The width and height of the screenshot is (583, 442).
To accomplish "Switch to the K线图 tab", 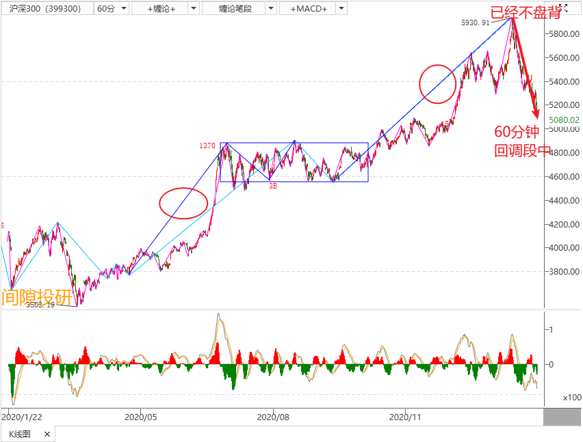I will point(20,434).
